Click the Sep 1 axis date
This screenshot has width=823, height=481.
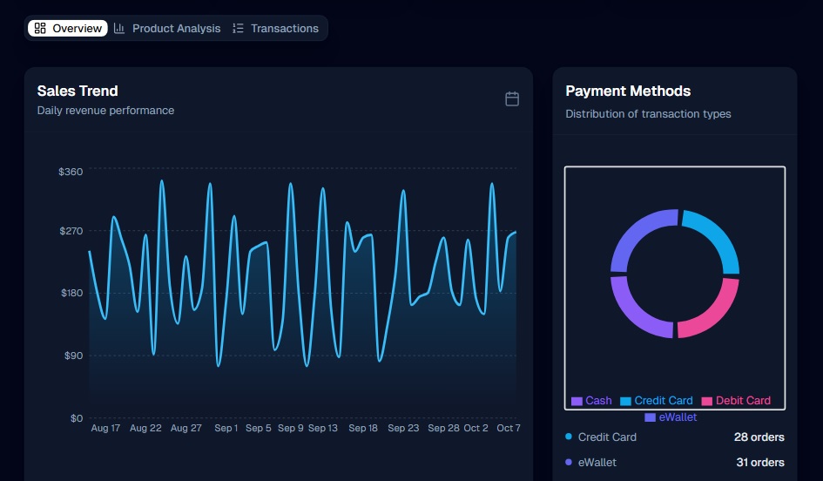226,428
